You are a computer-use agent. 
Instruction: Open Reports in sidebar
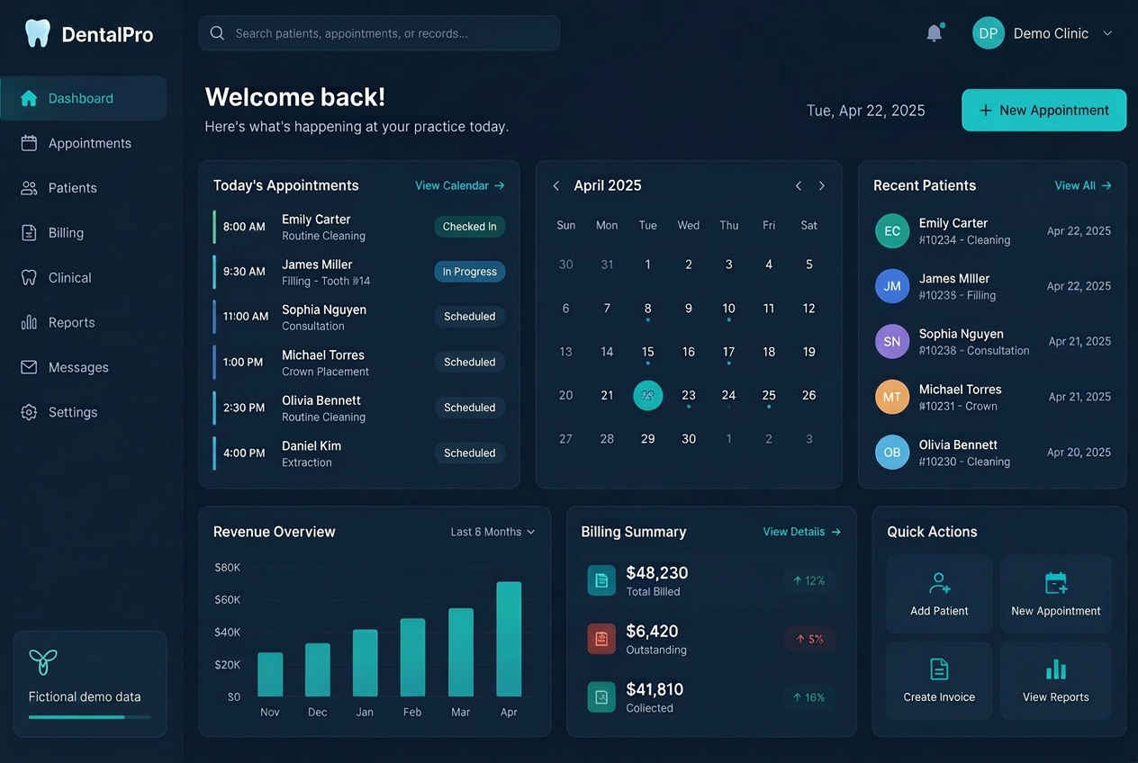83,322
